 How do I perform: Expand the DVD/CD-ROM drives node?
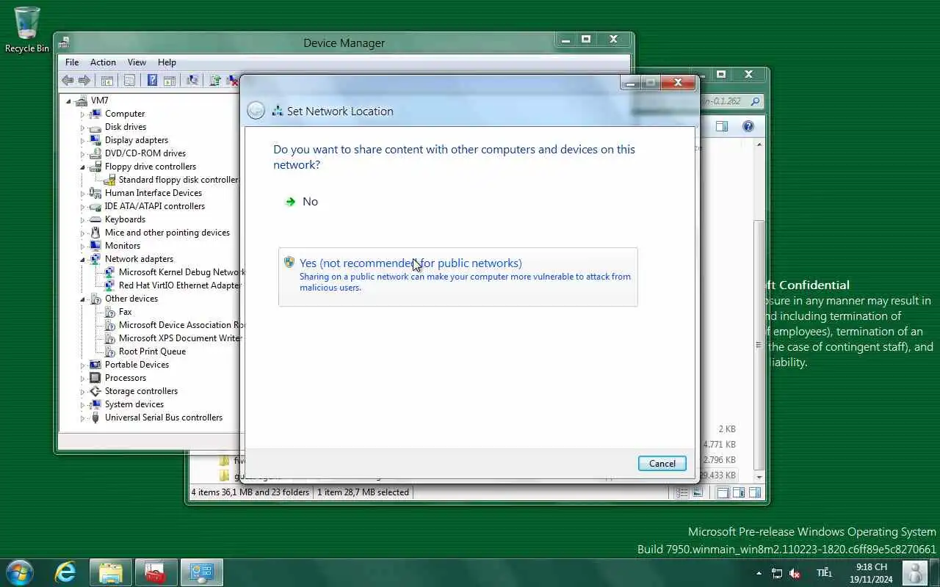pyautogui.click(x=82, y=153)
